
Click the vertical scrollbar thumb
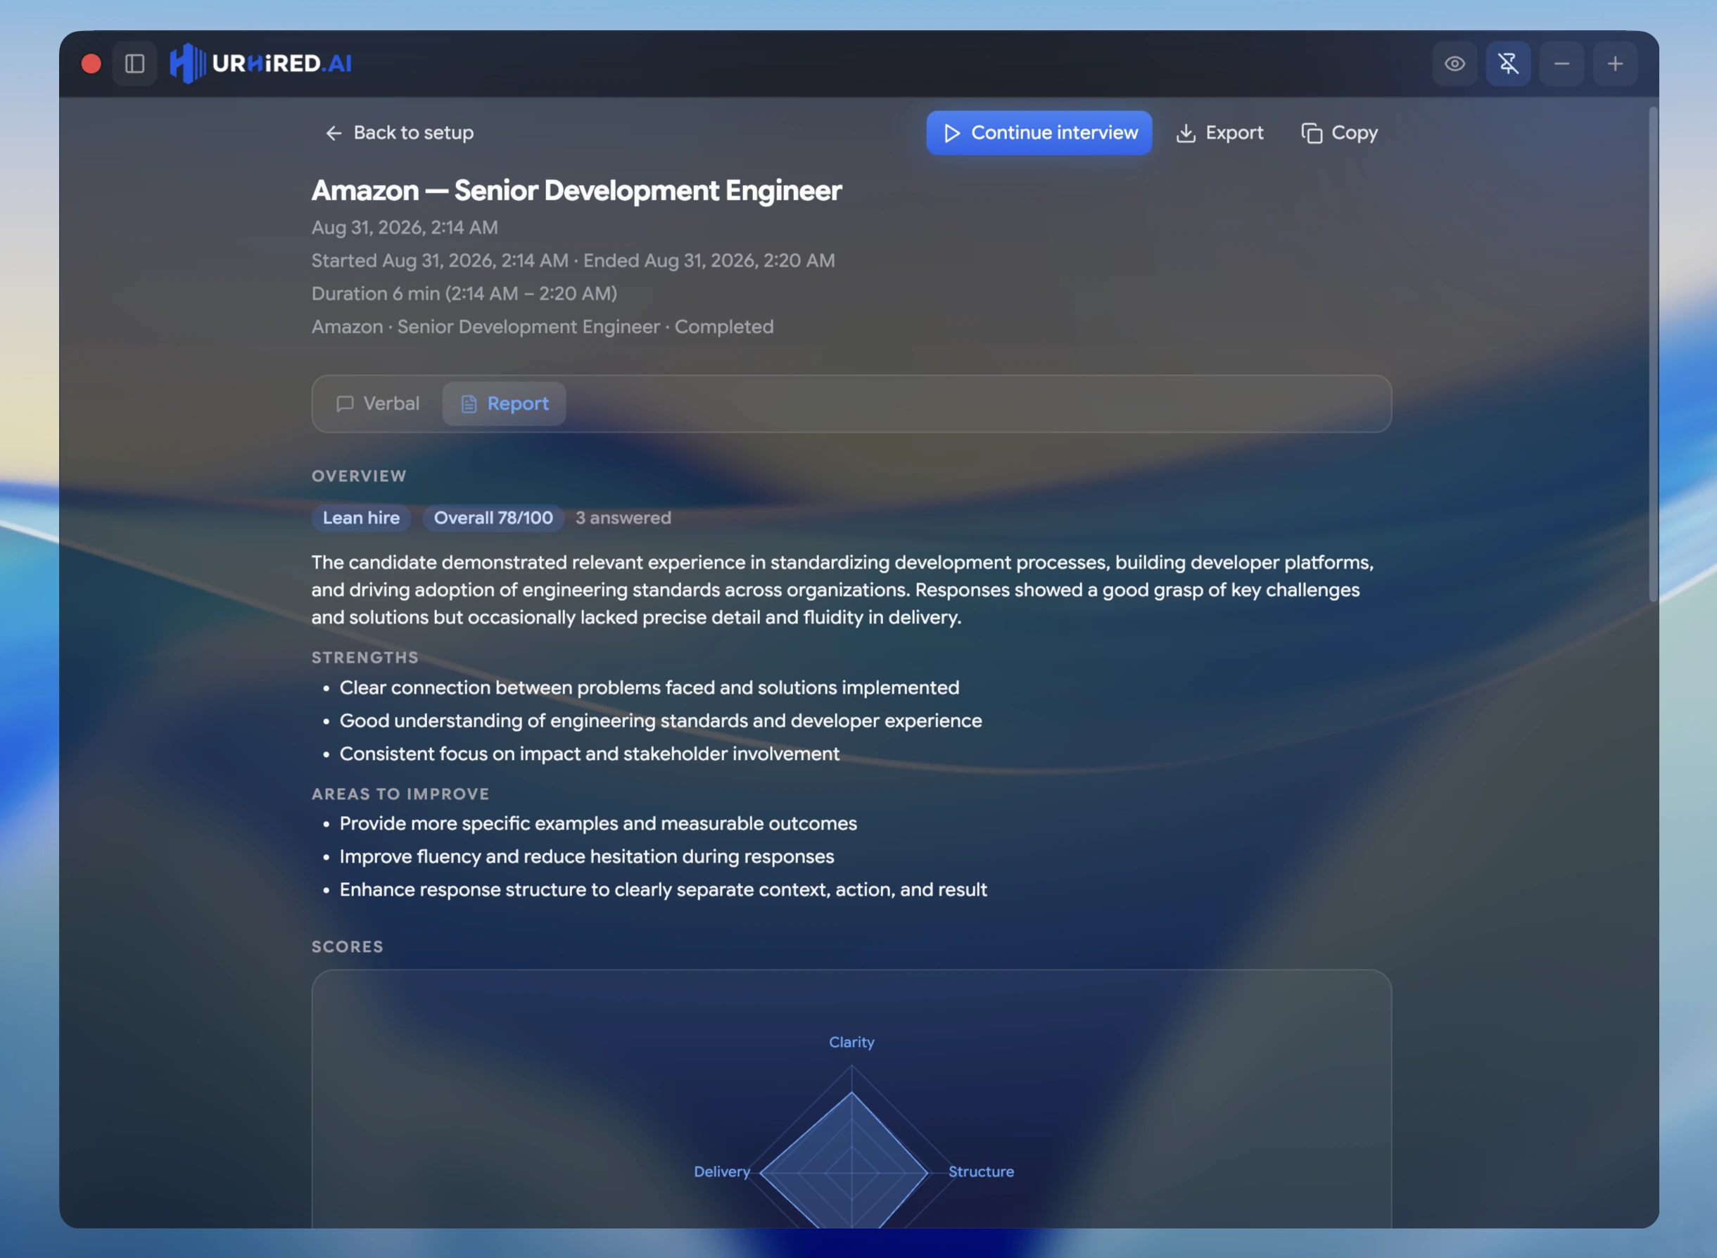pyautogui.click(x=1653, y=354)
